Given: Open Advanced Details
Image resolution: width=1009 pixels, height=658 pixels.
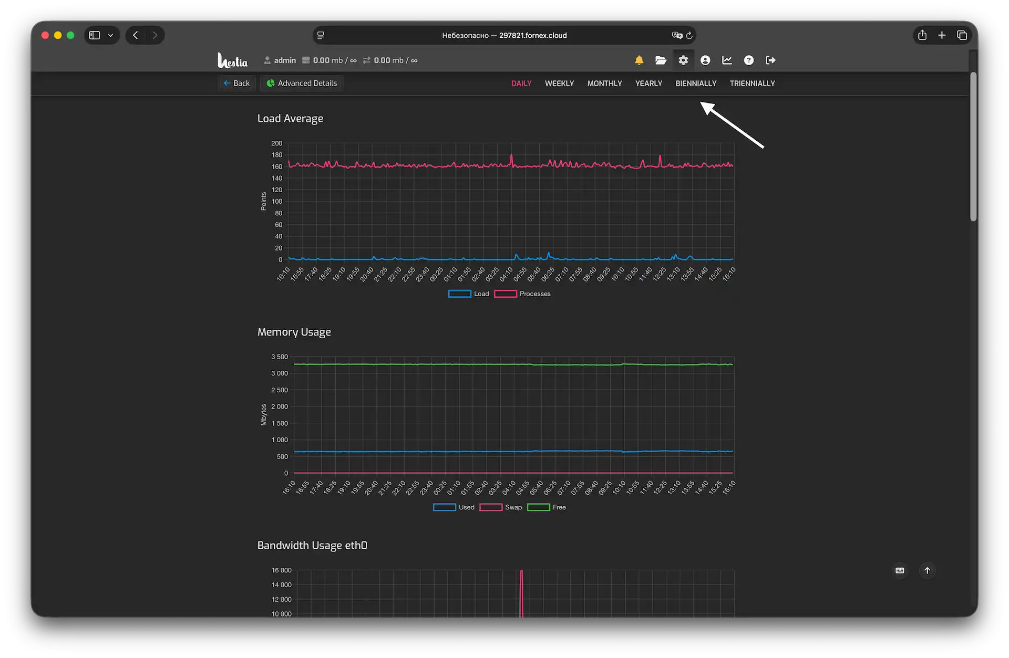Looking at the screenshot, I should (x=302, y=83).
